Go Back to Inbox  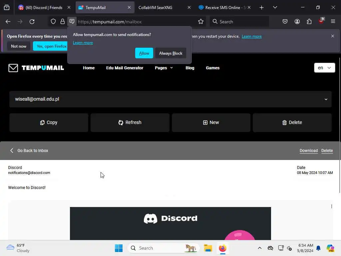tap(29, 150)
